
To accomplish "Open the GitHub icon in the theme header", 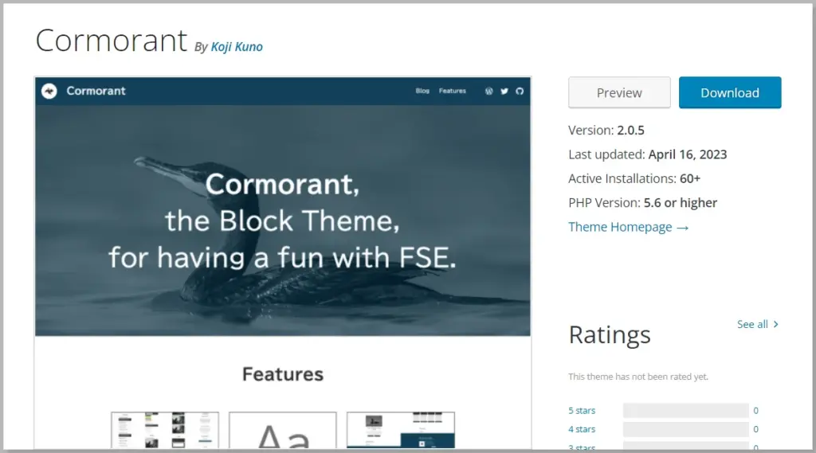I will (x=520, y=91).
